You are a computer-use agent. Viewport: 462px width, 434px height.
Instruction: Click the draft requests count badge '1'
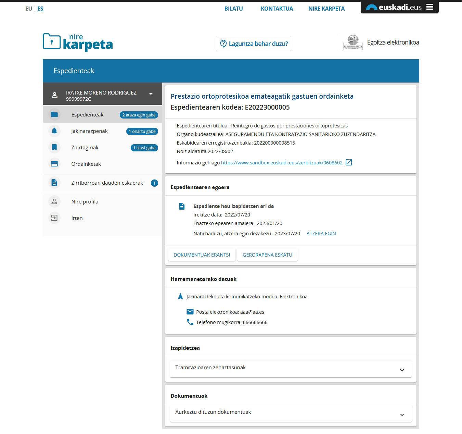154,183
